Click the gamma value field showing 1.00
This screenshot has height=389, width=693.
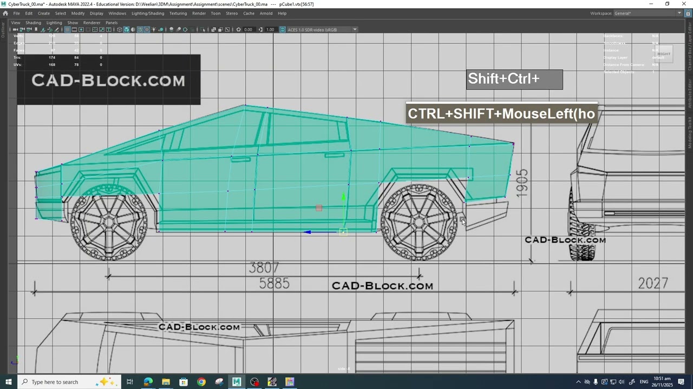coord(270,29)
